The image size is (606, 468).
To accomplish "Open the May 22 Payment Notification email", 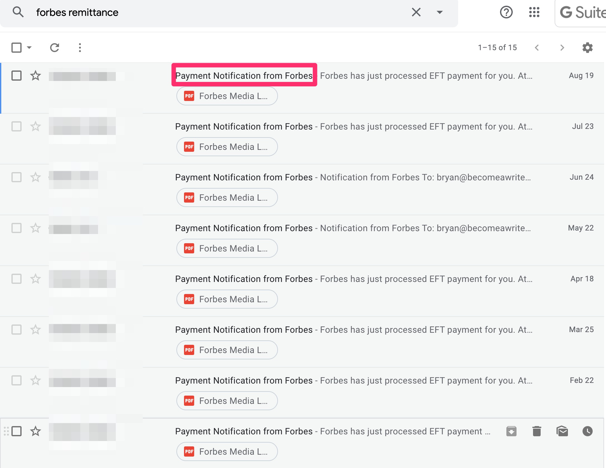I will click(244, 228).
